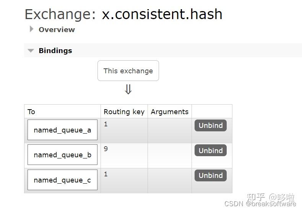
Task: Click the 'Routing key' column header
Action: [124, 111]
